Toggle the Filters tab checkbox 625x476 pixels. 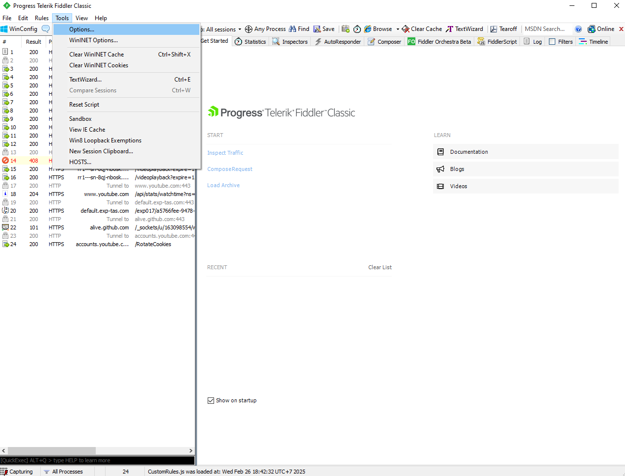(x=552, y=42)
